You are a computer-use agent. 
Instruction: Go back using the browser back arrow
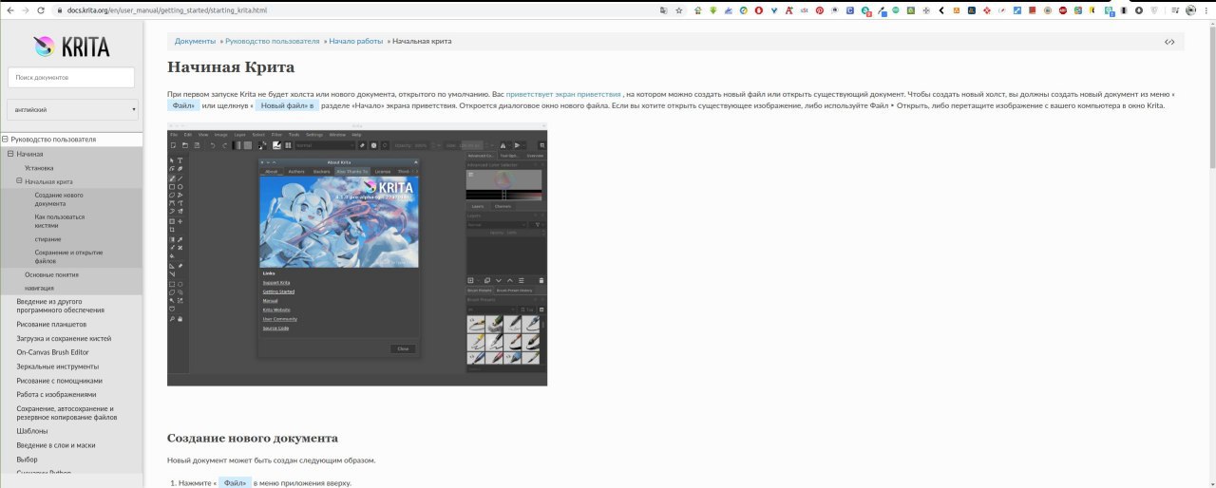tap(10, 9)
